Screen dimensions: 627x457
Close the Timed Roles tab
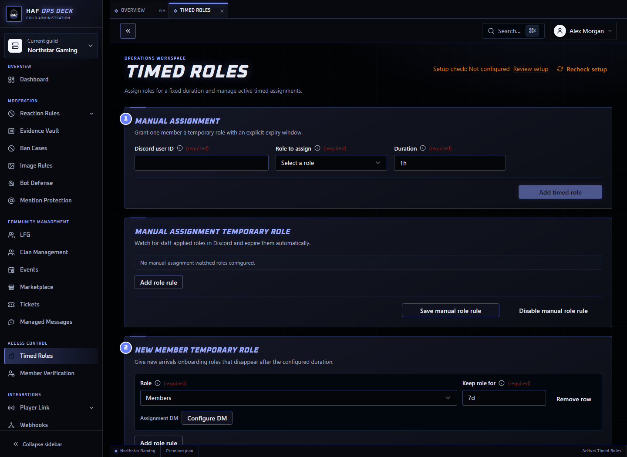point(222,11)
